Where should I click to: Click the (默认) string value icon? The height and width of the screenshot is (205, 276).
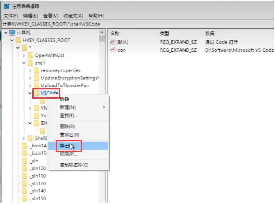tap(113, 42)
